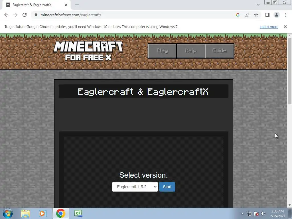Click the scrollbar down arrow
Image resolution: width=292 pixels, height=219 pixels.
tap(290, 205)
